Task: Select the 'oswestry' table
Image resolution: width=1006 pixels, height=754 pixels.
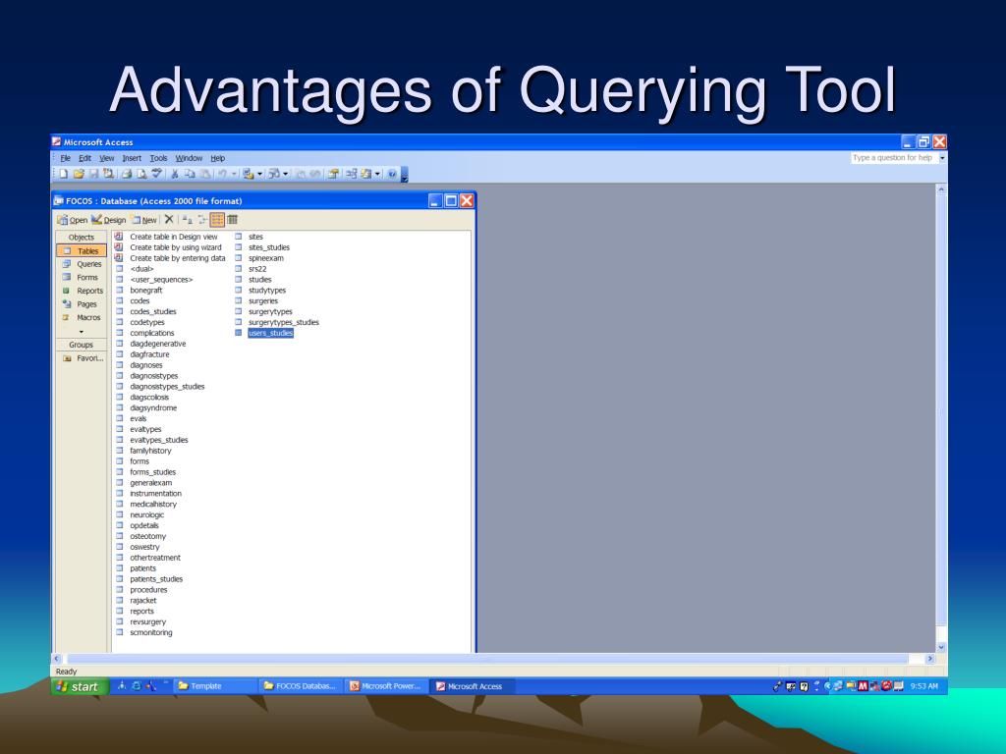Action: (138, 548)
